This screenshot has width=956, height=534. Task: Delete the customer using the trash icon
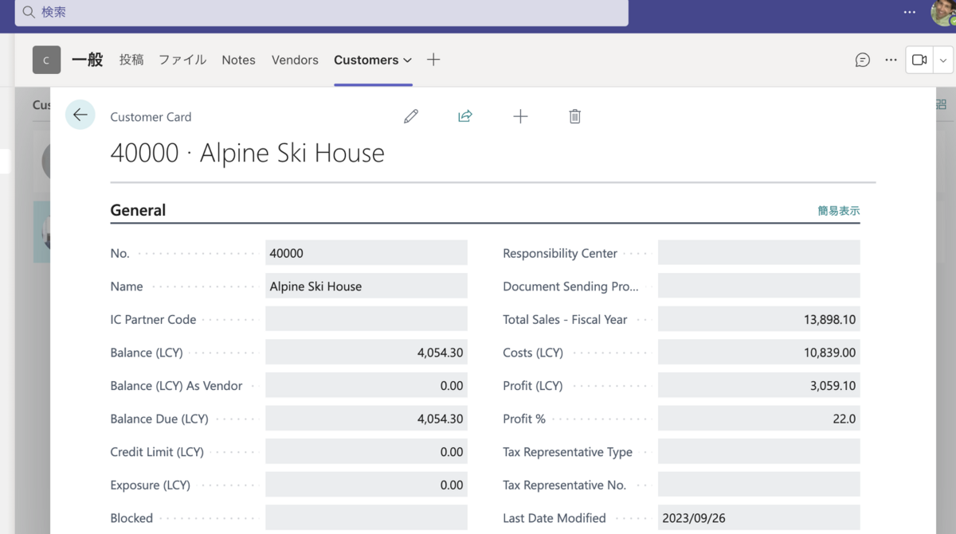574,116
